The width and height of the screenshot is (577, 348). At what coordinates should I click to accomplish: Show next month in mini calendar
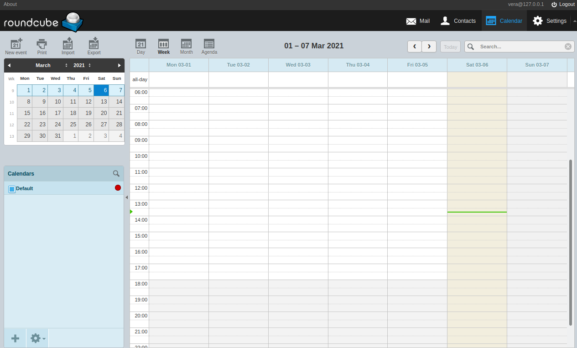point(120,65)
